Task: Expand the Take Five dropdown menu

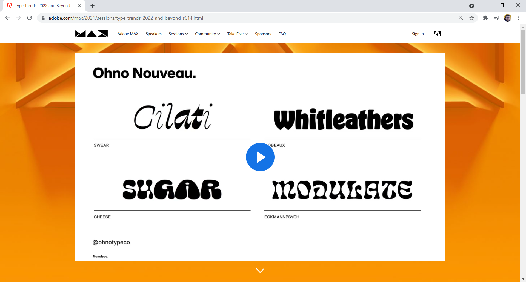Action: point(237,34)
